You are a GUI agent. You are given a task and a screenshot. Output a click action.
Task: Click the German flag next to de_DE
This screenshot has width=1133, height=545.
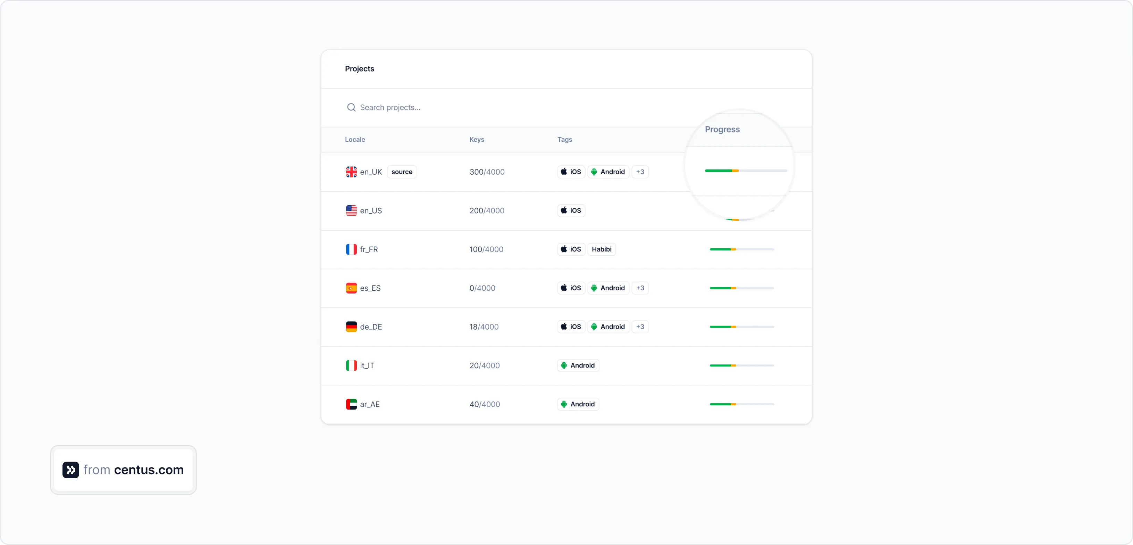(351, 327)
